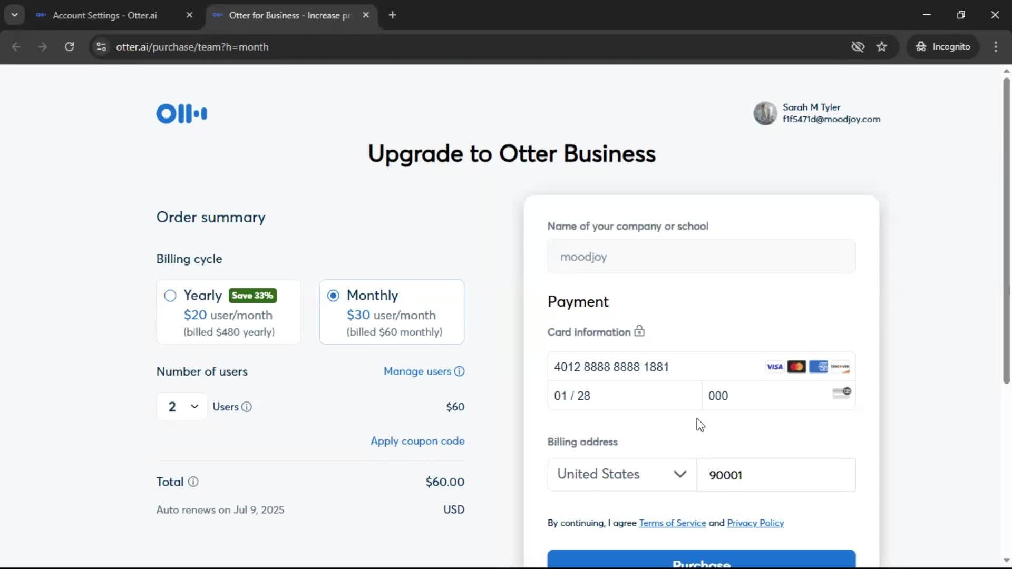Open Sarah M Tyler profile avatar
This screenshot has width=1012, height=569.
(765, 113)
